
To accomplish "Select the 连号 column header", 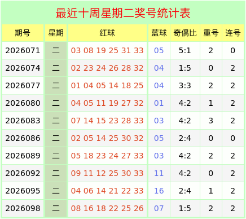I will [x=233, y=33].
